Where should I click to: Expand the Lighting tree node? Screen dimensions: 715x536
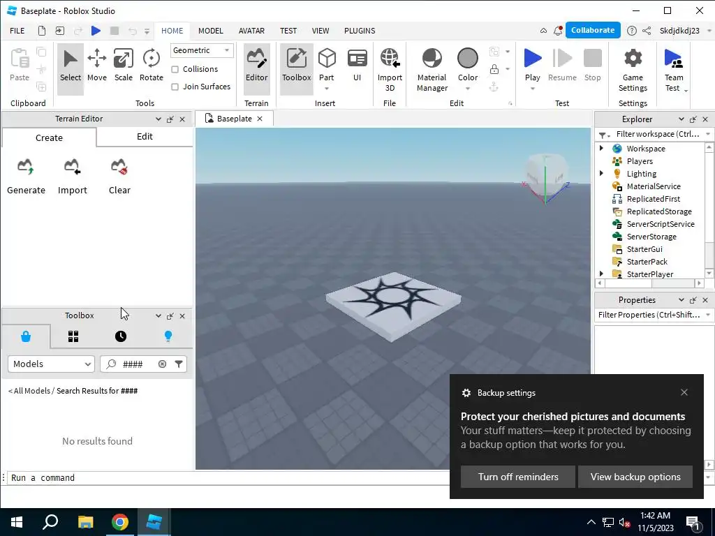click(x=601, y=173)
